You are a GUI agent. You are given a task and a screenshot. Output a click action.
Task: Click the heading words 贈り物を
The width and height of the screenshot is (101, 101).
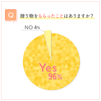point(29,16)
